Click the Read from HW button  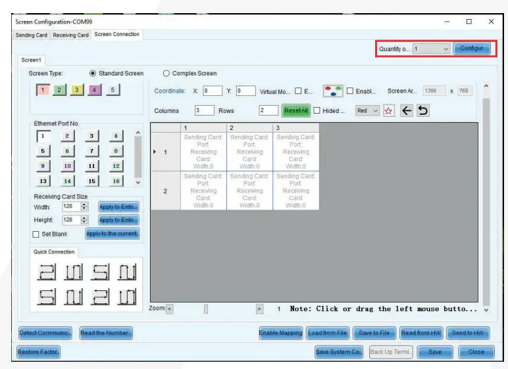click(x=421, y=333)
